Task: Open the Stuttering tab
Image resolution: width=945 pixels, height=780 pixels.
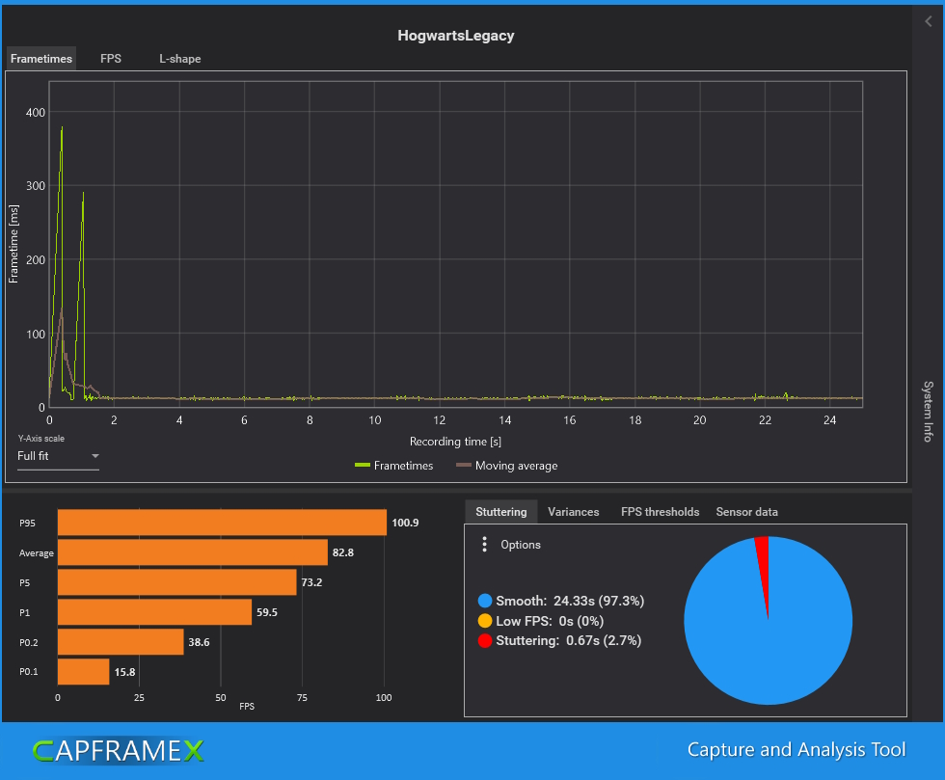Action: (500, 512)
